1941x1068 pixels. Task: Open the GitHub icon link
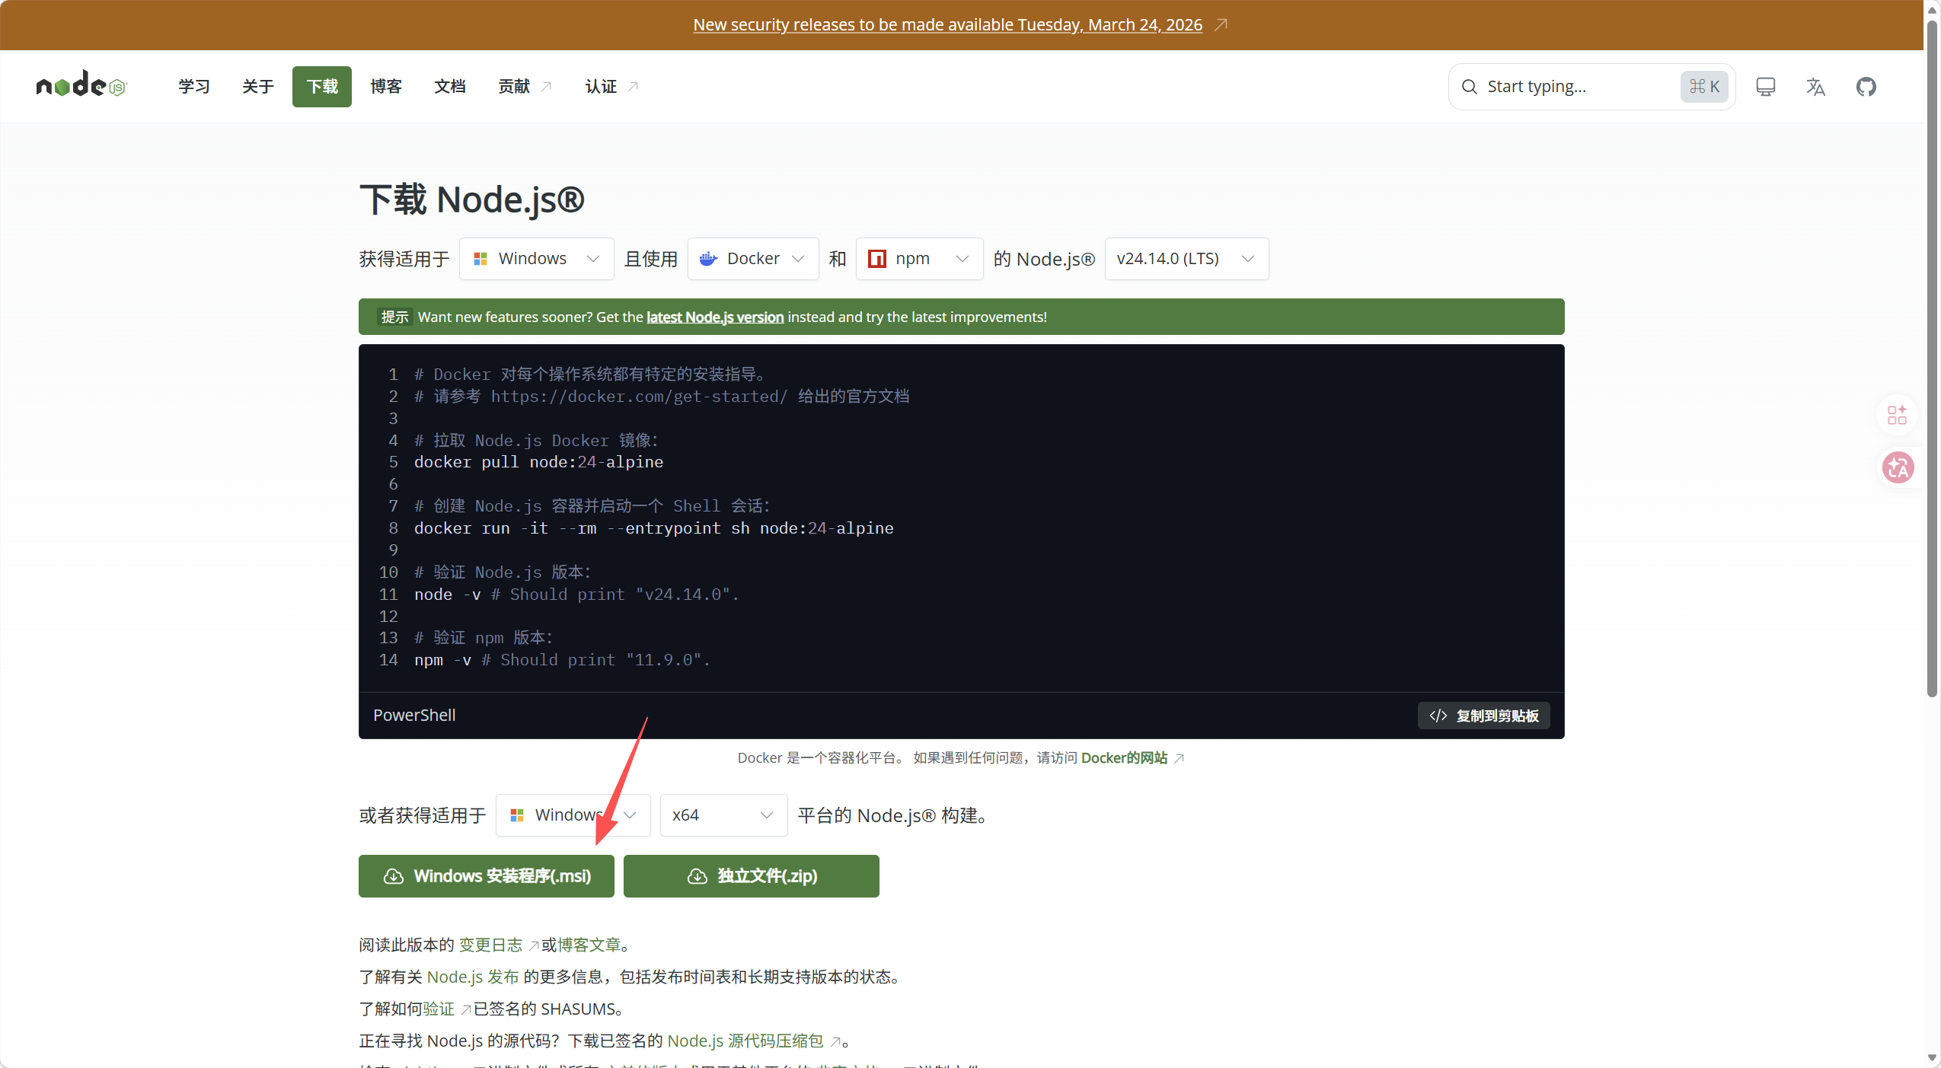click(x=1866, y=87)
